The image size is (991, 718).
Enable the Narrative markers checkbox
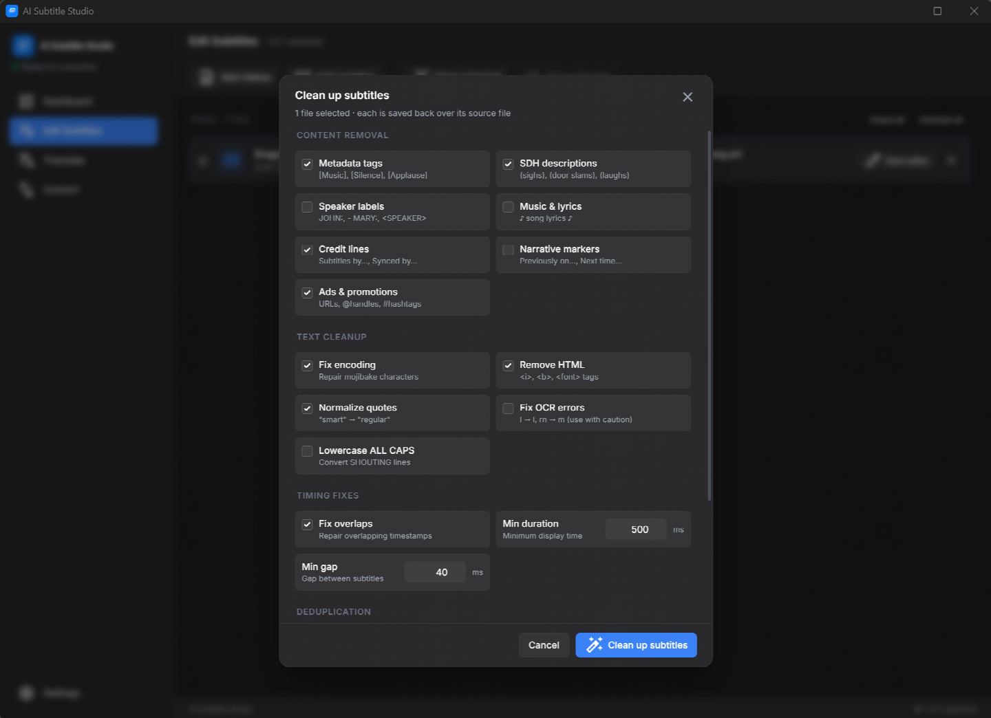(x=509, y=250)
